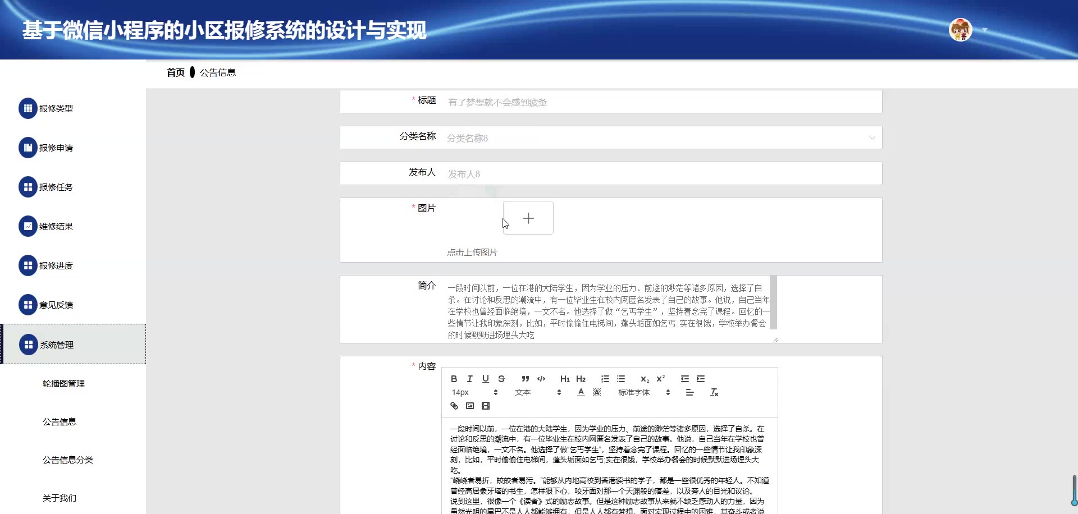Insert a hyperlink in the content
This screenshot has width=1078, height=514.
454,406
